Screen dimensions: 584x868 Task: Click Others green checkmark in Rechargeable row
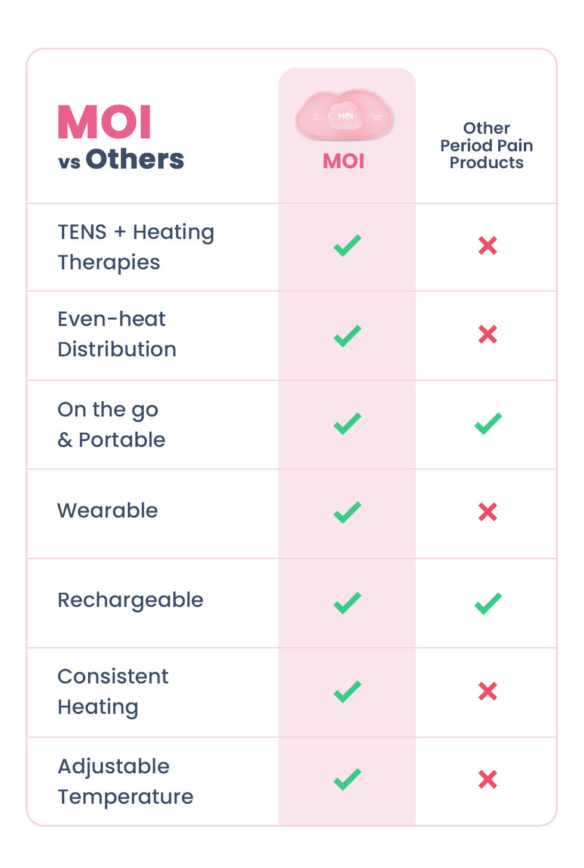point(488,603)
